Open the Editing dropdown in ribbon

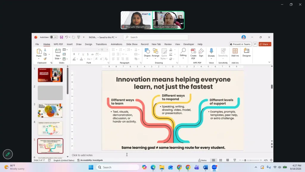[x=183, y=54]
